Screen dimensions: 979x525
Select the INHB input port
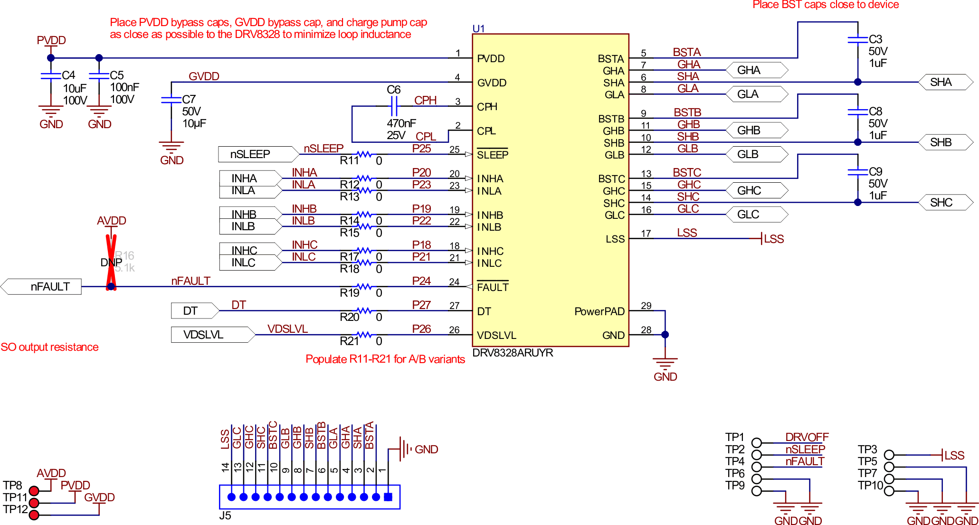251,214
